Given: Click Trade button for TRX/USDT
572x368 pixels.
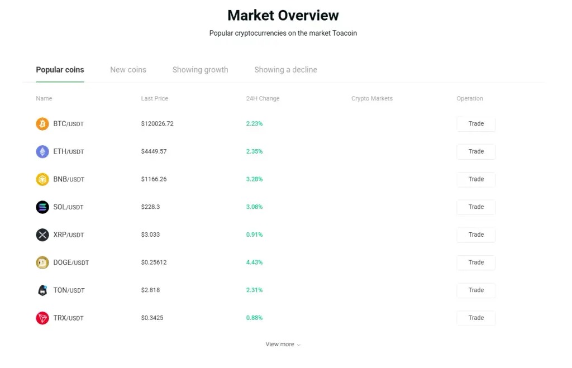Looking at the screenshot, I should [x=476, y=318].
